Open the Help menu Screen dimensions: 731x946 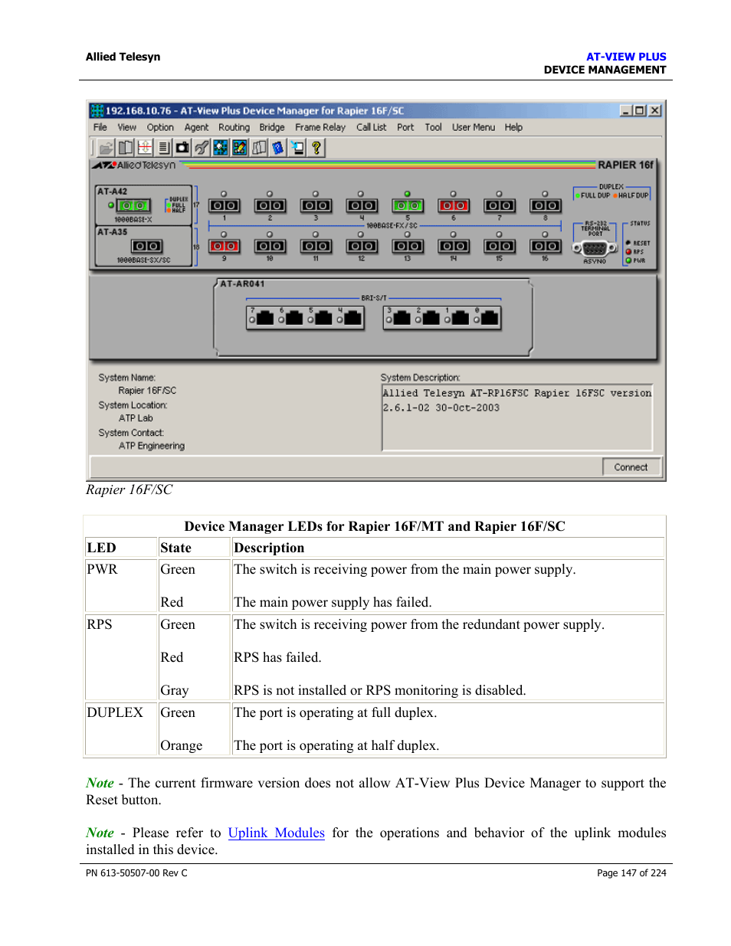pos(513,127)
